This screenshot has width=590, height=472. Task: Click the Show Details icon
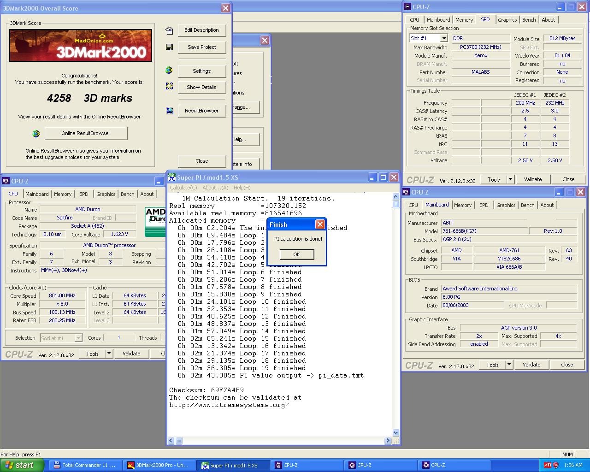(169, 87)
